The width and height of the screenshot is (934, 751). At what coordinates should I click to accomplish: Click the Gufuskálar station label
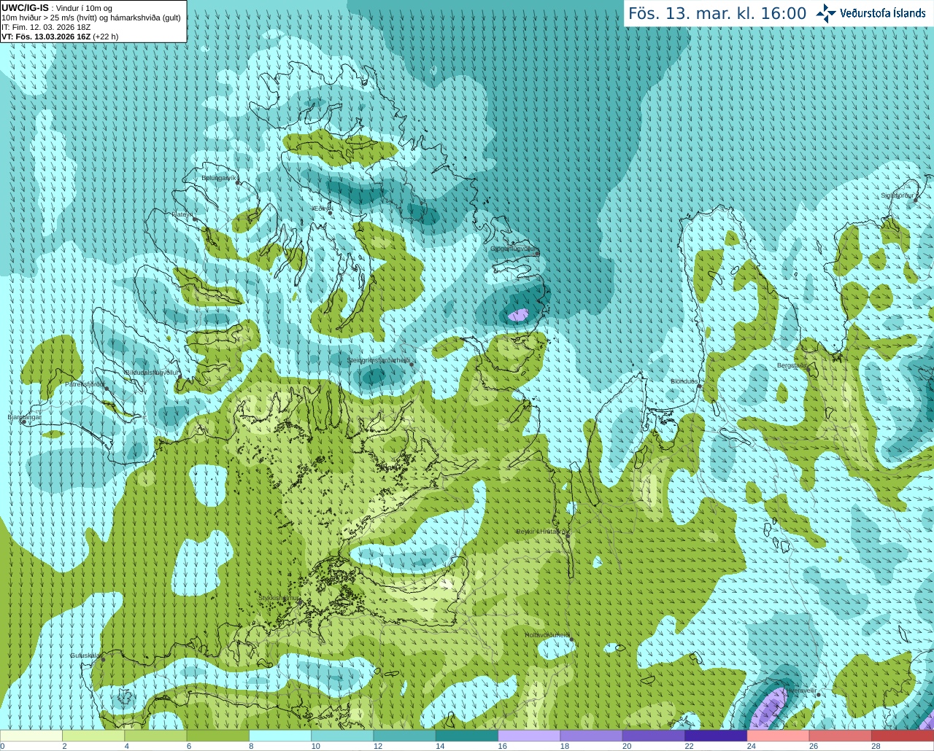[85, 655]
